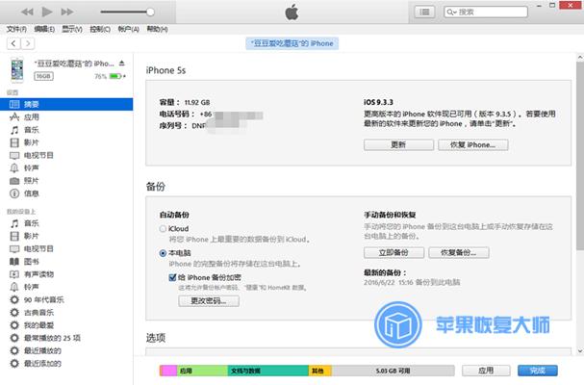
Task: Click the 更改密码... button
Action: [x=209, y=300]
